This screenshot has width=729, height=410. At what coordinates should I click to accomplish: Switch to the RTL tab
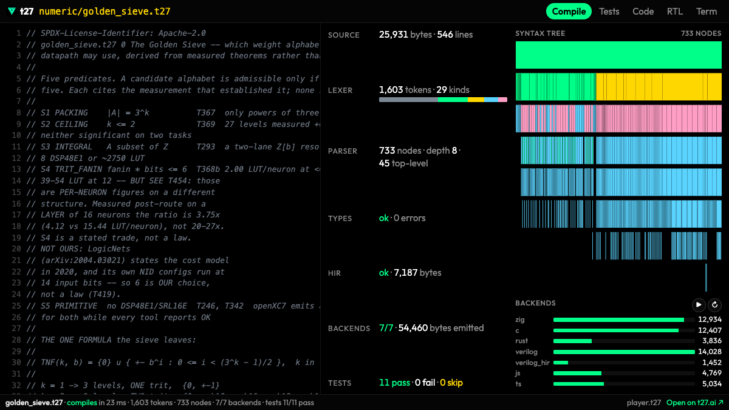675,11
